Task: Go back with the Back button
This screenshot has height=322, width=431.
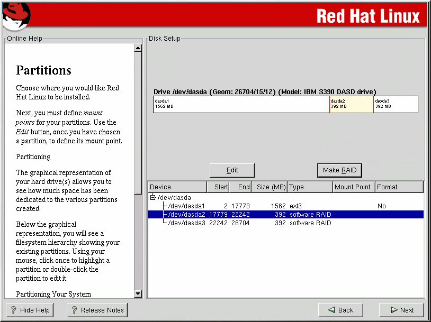Action: (340, 310)
